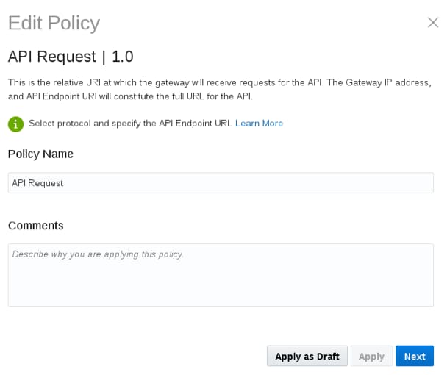
Task: Click the right end of the Policy Name field
Action: click(x=419, y=183)
